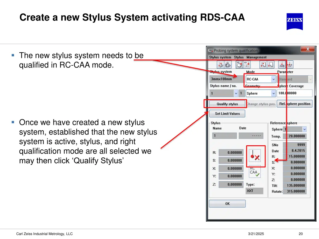This screenshot has height=239, width=319.
Task: Click the stylus-with-wrench toolbar icon
Action: pyautogui.click(x=221, y=64)
